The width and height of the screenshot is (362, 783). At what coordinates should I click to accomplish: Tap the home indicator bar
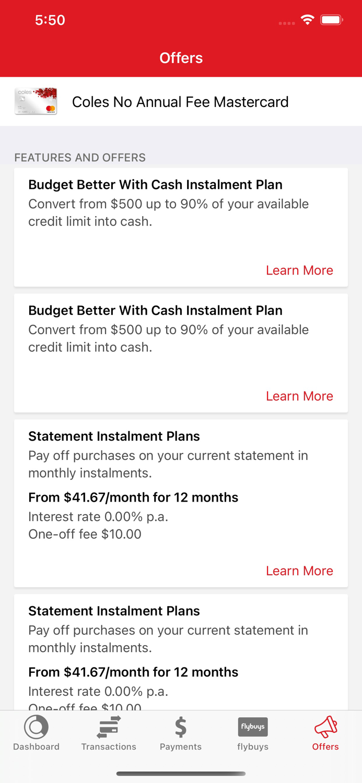point(181,774)
